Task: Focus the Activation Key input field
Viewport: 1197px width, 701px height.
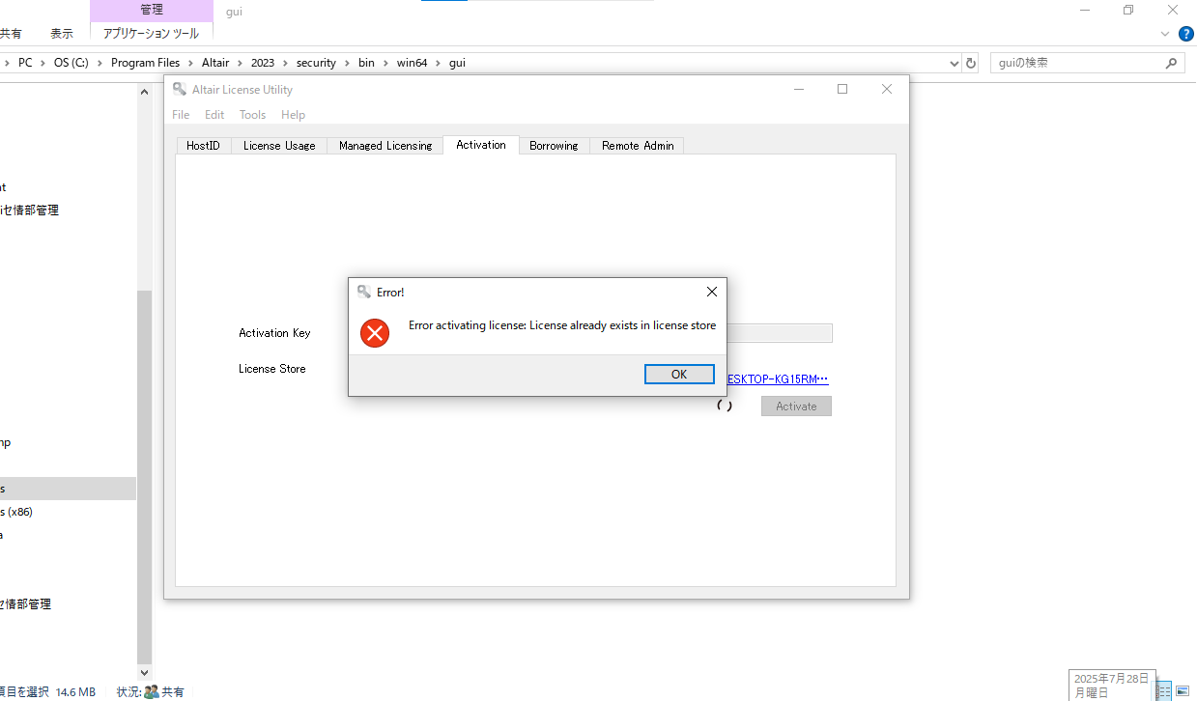Action: [779, 333]
